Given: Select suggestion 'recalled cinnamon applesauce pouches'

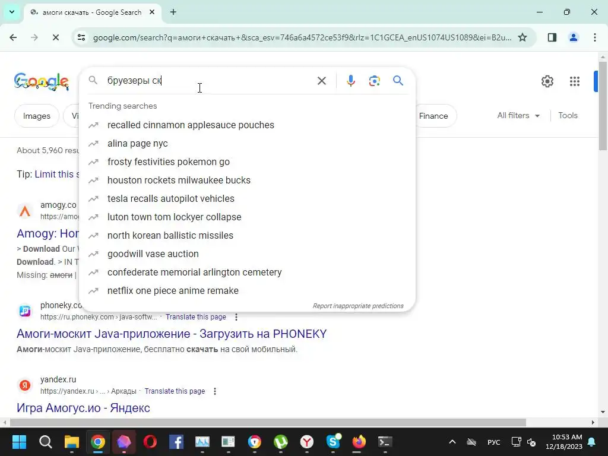Looking at the screenshot, I should click(248, 125).
